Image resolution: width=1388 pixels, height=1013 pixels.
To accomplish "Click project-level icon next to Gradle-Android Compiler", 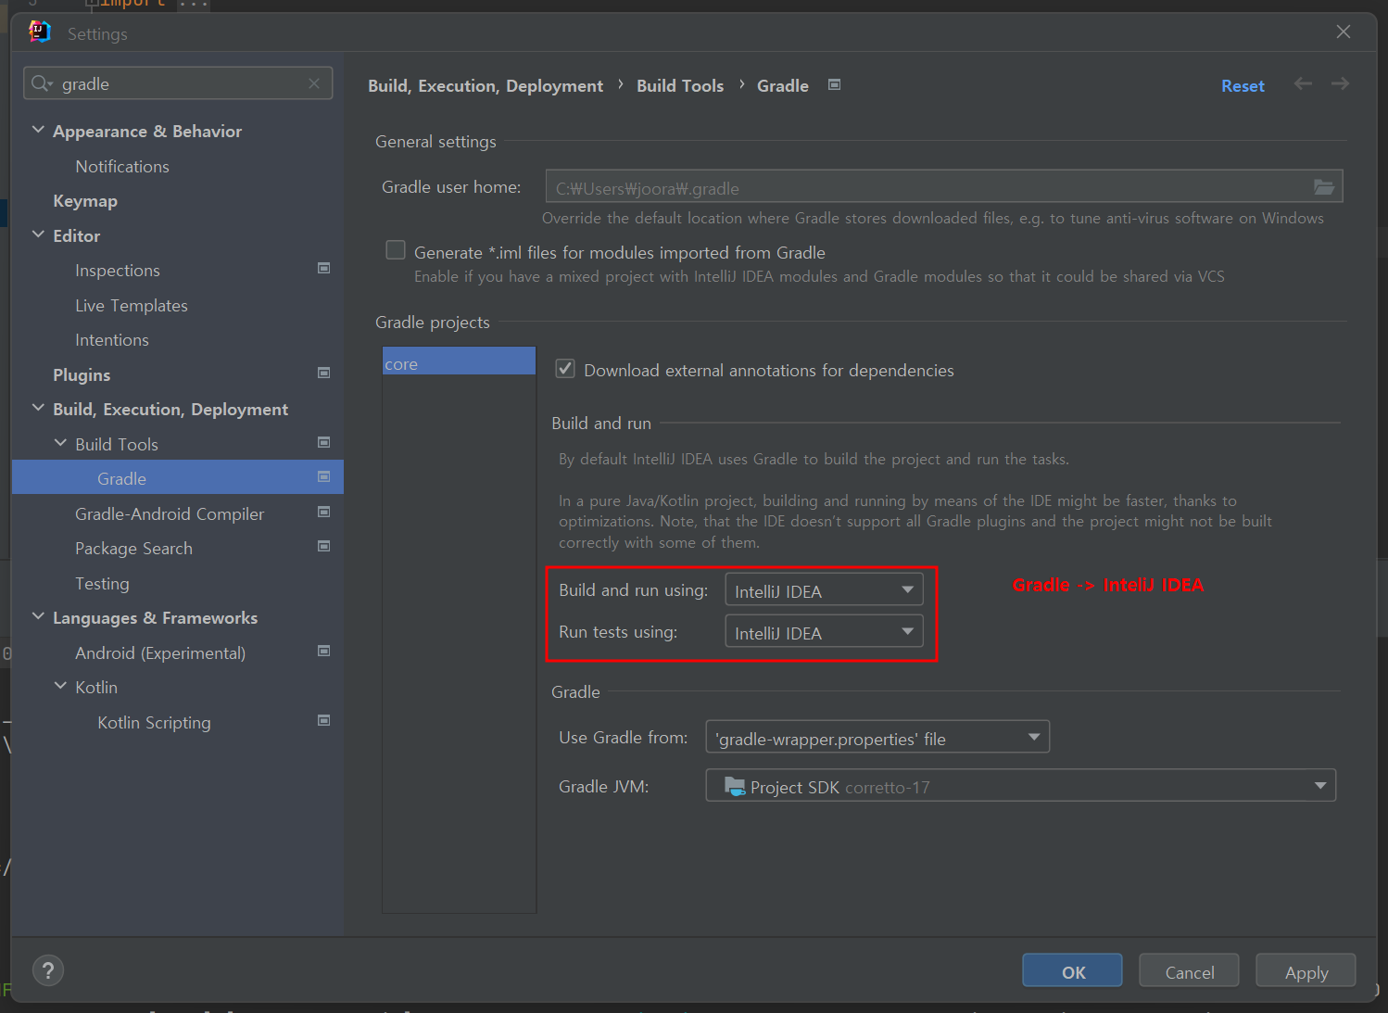I will [324, 512].
